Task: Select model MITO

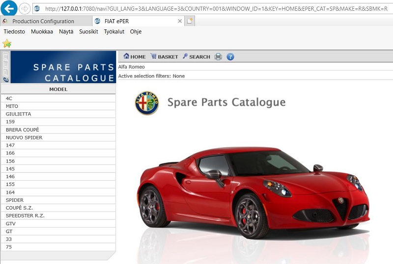Action: (x=58, y=106)
